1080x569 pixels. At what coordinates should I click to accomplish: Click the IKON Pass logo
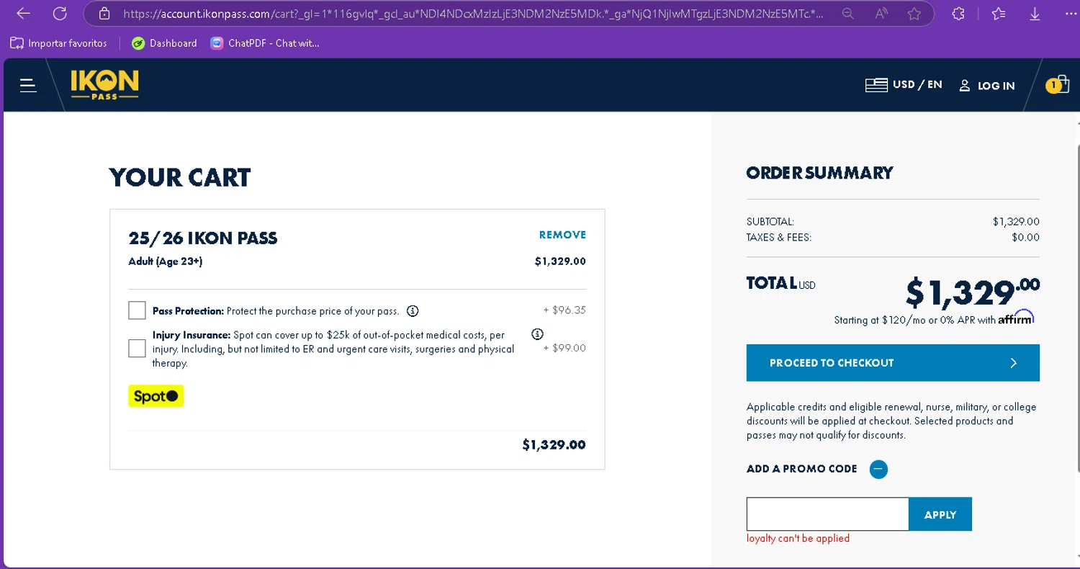104,85
